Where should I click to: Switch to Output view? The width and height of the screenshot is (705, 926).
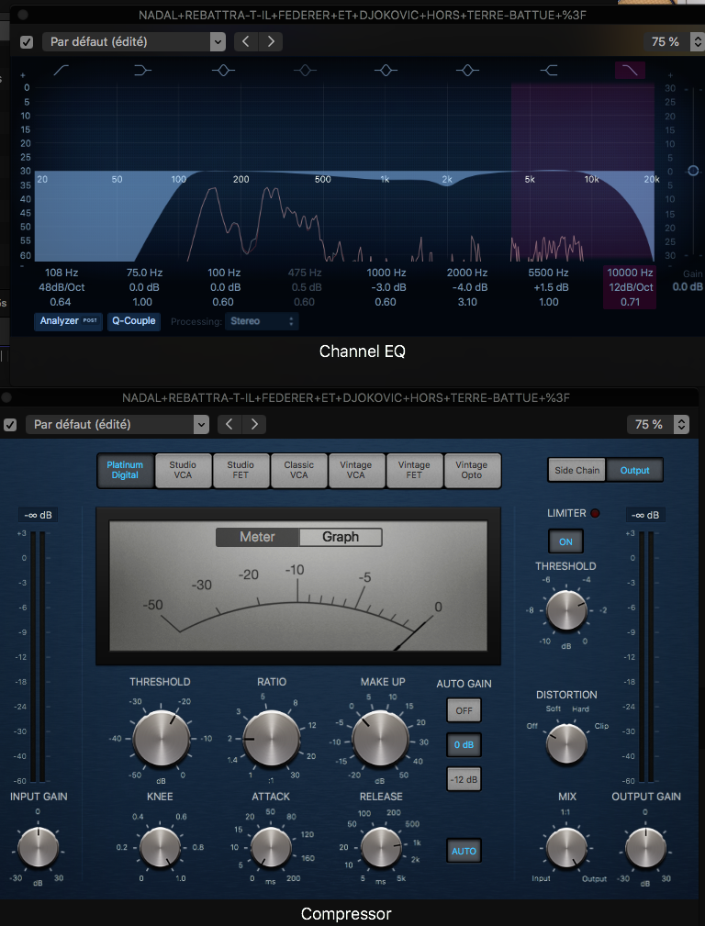click(634, 471)
